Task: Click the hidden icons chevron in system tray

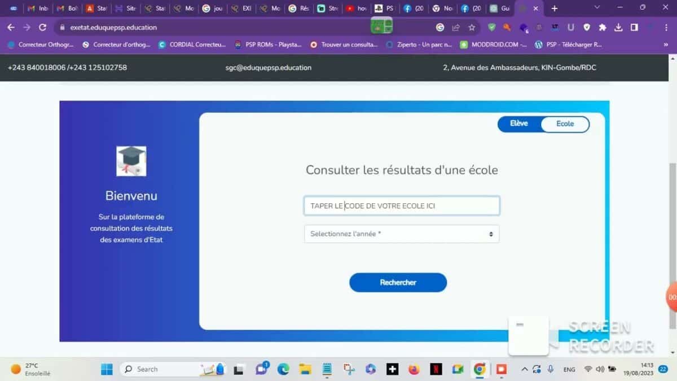Action: (524, 369)
